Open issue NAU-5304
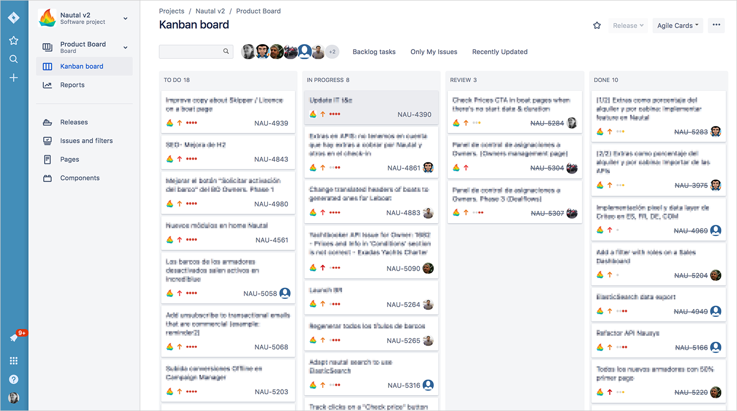The width and height of the screenshot is (737, 411). [547, 168]
